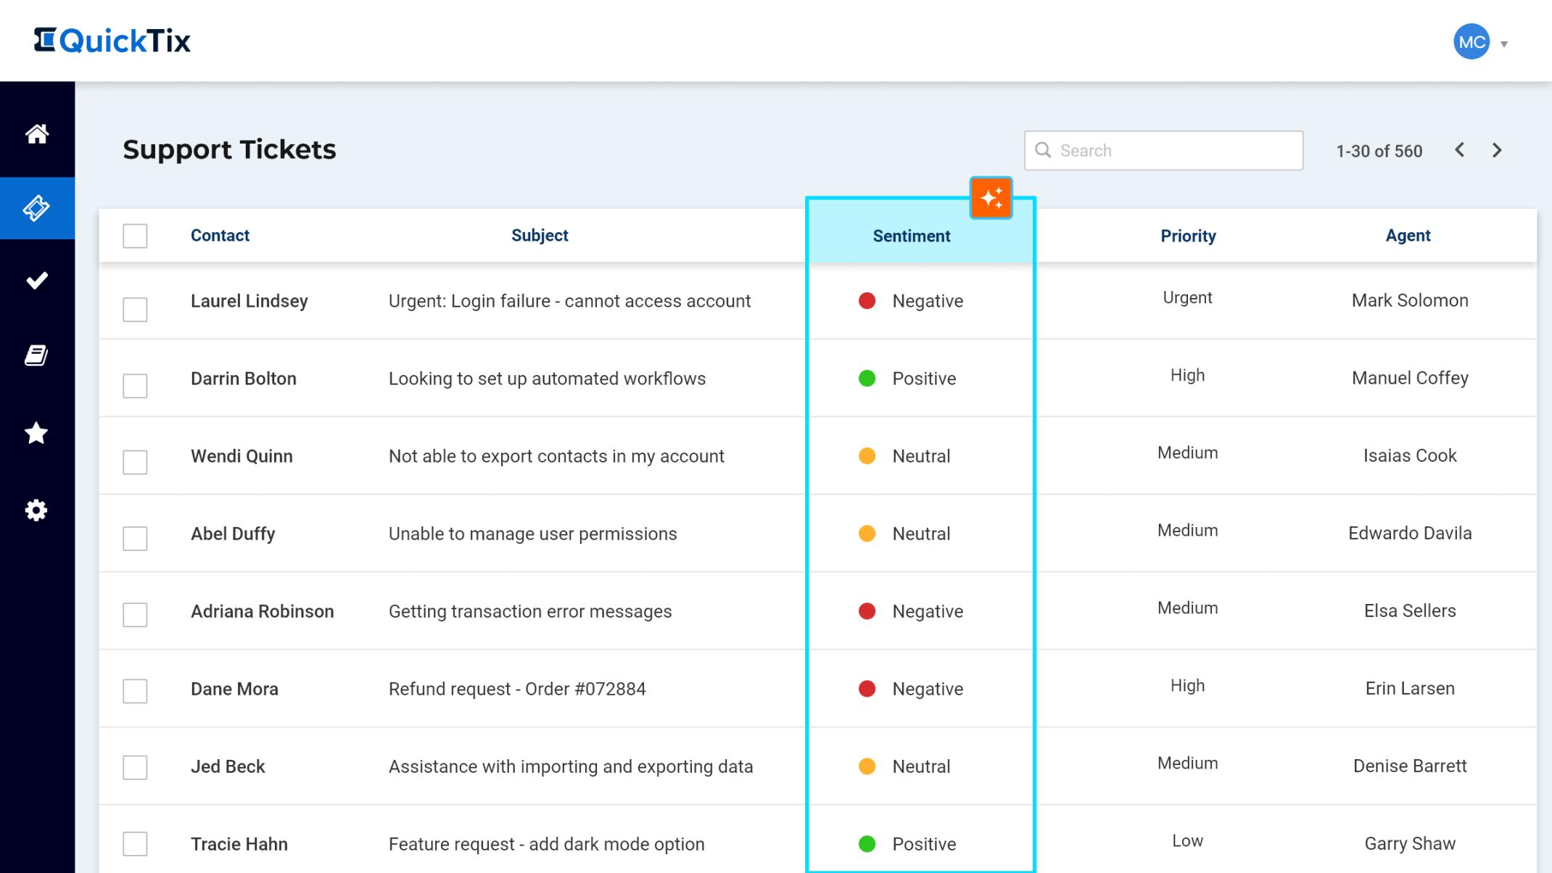Image resolution: width=1552 pixels, height=873 pixels.
Task: Sort tickets by the Priority column
Action: coord(1187,236)
